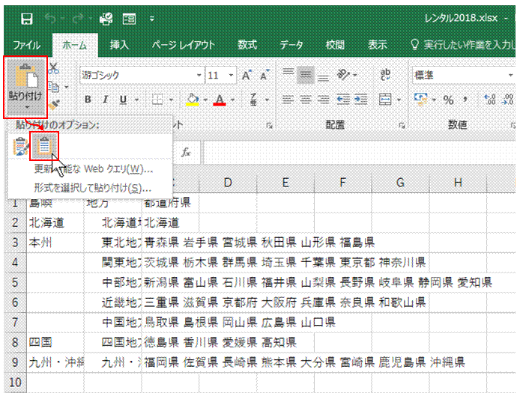Cut selection with the scissors icon

tap(53, 68)
